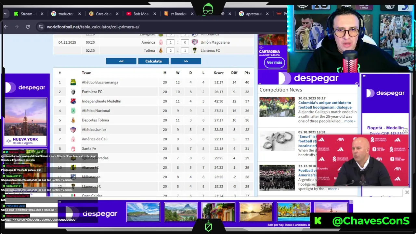The image size is (416, 234).
Task: Switch to the Cara de tab
Action: pos(103,14)
